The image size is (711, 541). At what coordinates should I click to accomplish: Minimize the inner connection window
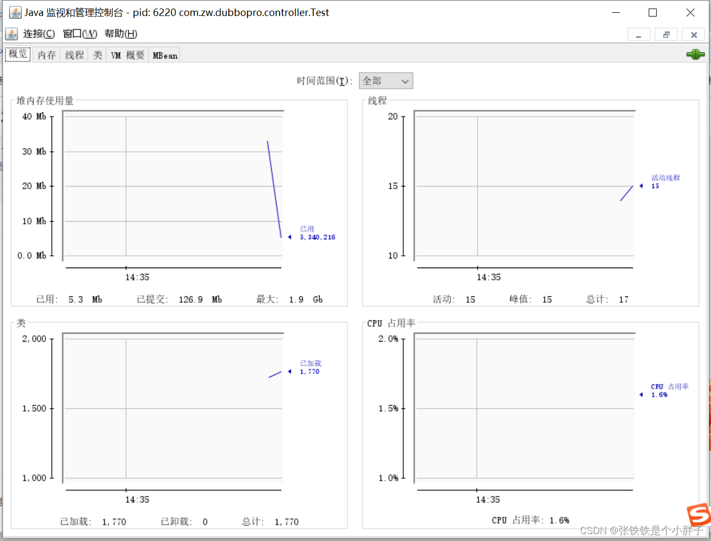click(x=639, y=35)
